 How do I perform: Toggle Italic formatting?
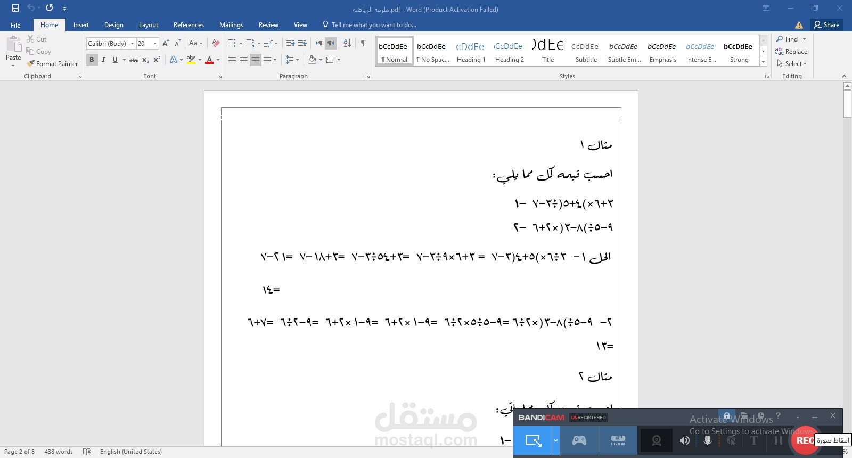pyautogui.click(x=103, y=60)
